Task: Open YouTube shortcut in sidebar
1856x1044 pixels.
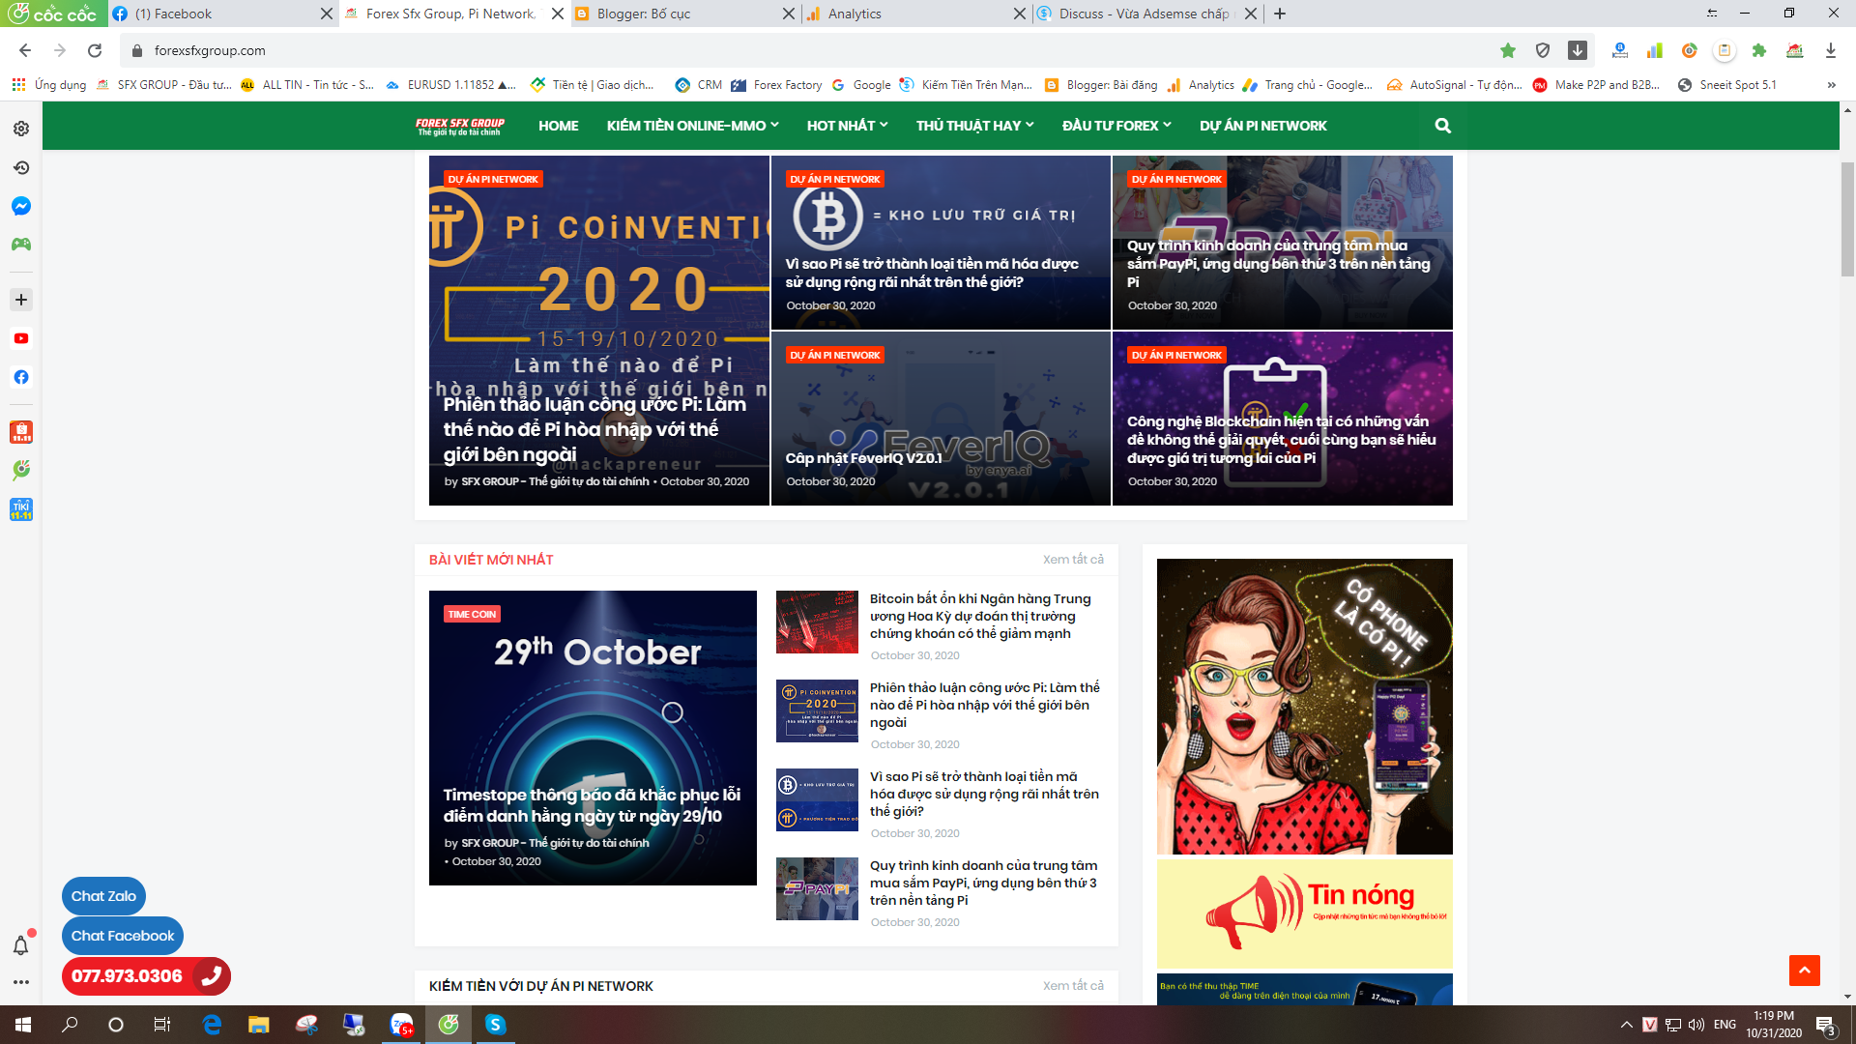Action: pos(21,338)
